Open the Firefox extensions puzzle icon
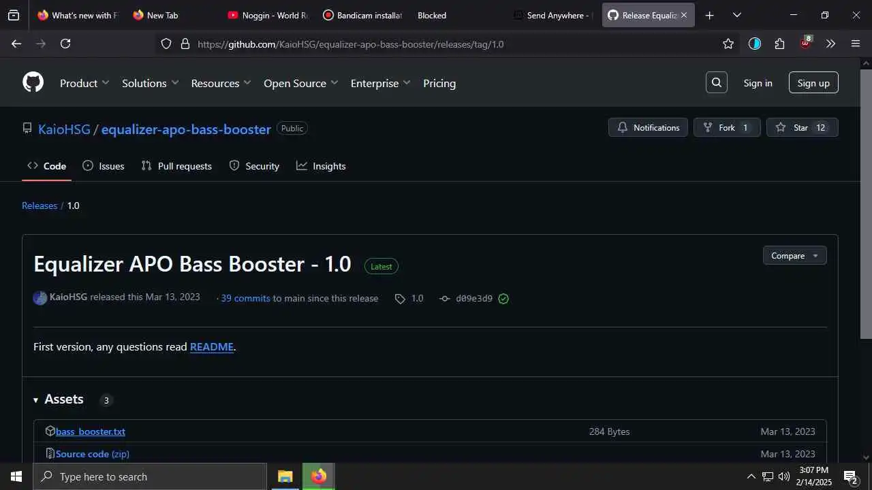This screenshot has height=490, width=872. [x=780, y=44]
